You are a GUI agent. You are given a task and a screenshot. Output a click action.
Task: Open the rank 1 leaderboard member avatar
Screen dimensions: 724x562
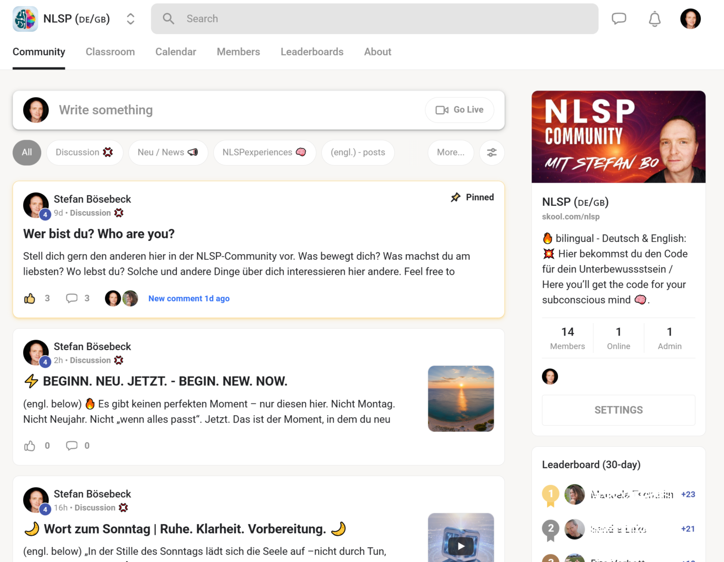pos(575,495)
